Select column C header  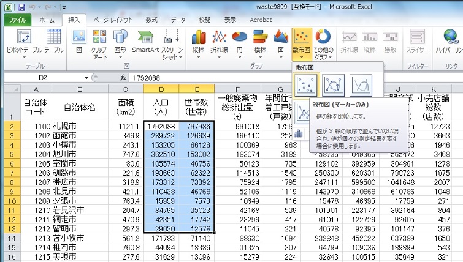click(x=126, y=89)
